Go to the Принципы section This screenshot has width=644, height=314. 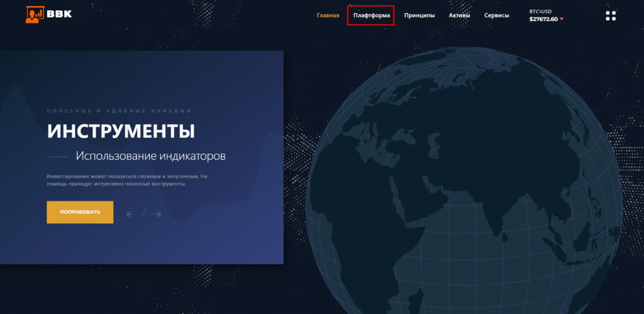click(419, 16)
